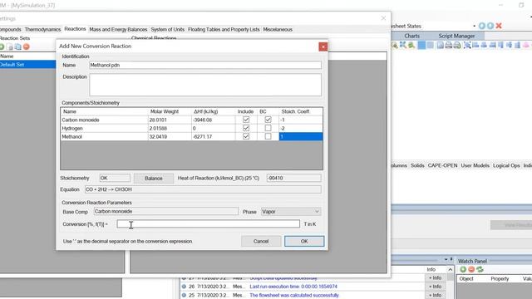Expand the topmost '+ Info' button in messages list
Screen dimensions: 532x299
435,277
